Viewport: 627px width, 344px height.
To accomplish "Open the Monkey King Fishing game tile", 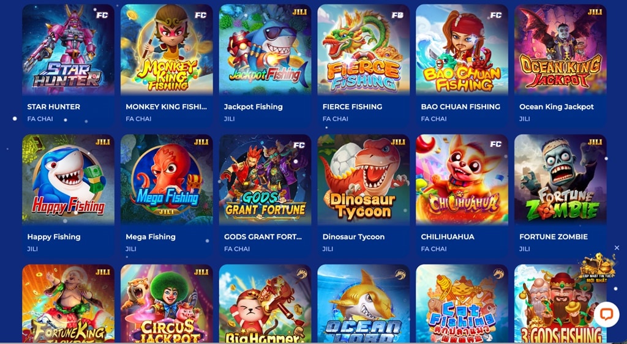I will point(167,50).
